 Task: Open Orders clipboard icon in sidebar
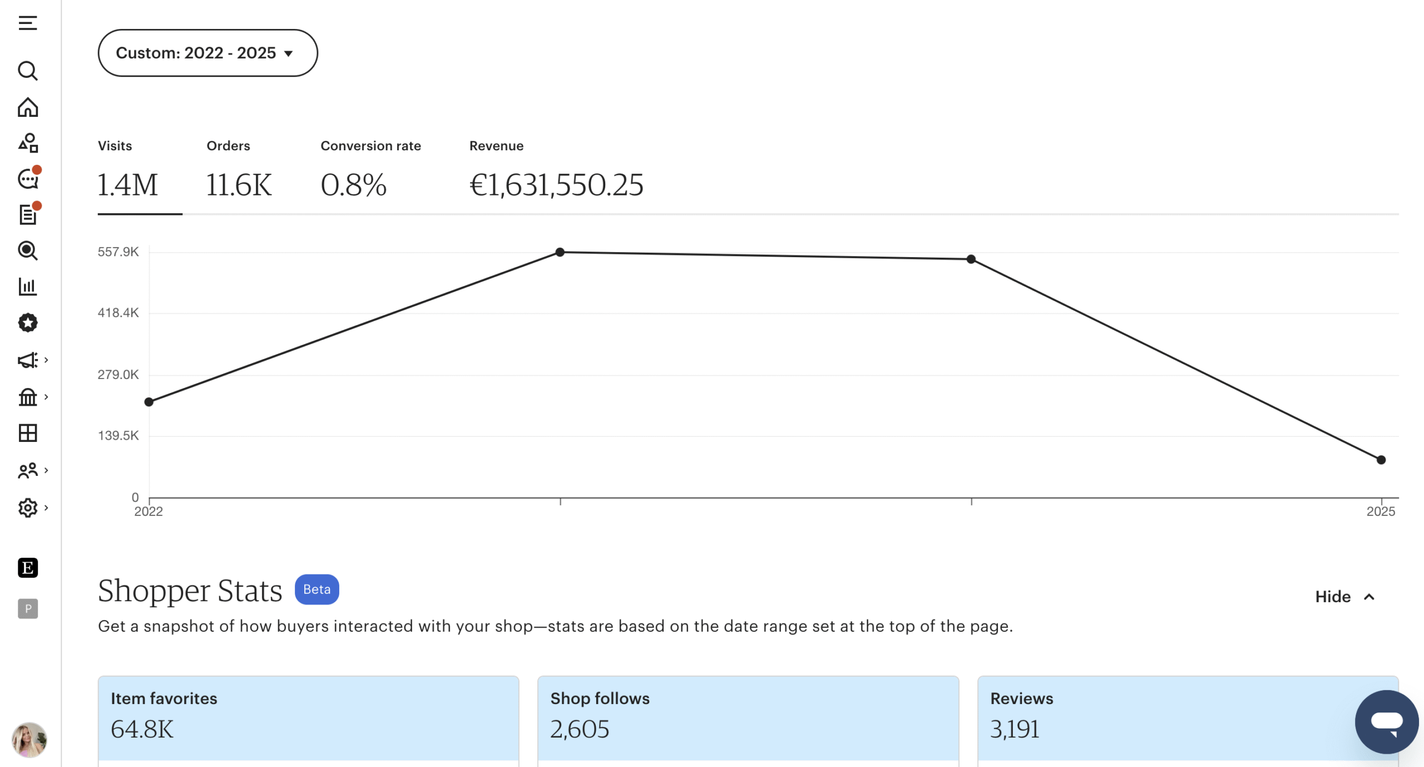(x=28, y=215)
